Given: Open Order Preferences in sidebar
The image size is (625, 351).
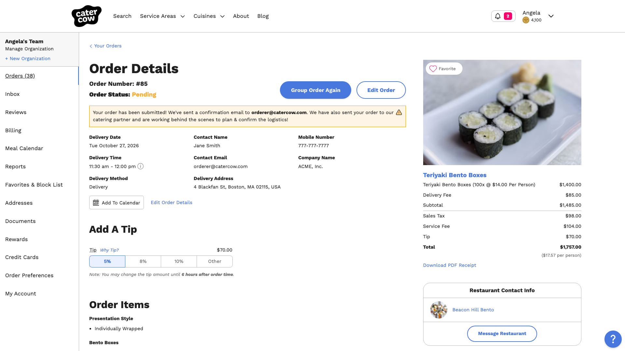Looking at the screenshot, I should (29, 275).
